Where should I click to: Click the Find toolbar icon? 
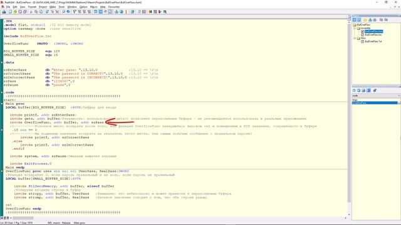coord(63,12)
